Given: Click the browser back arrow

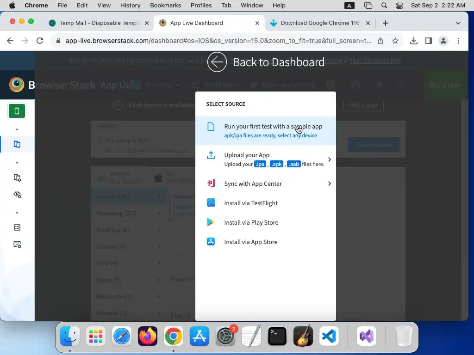Looking at the screenshot, I should (x=10, y=41).
